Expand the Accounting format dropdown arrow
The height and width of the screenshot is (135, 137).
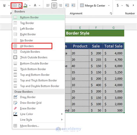pyautogui.click(x=122, y=5)
